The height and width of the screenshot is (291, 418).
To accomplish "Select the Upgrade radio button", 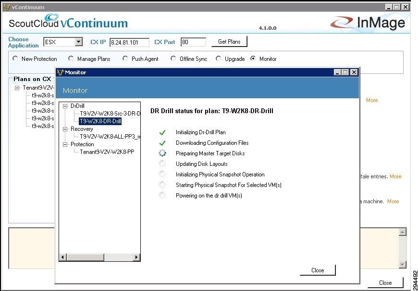I will (218, 58).
